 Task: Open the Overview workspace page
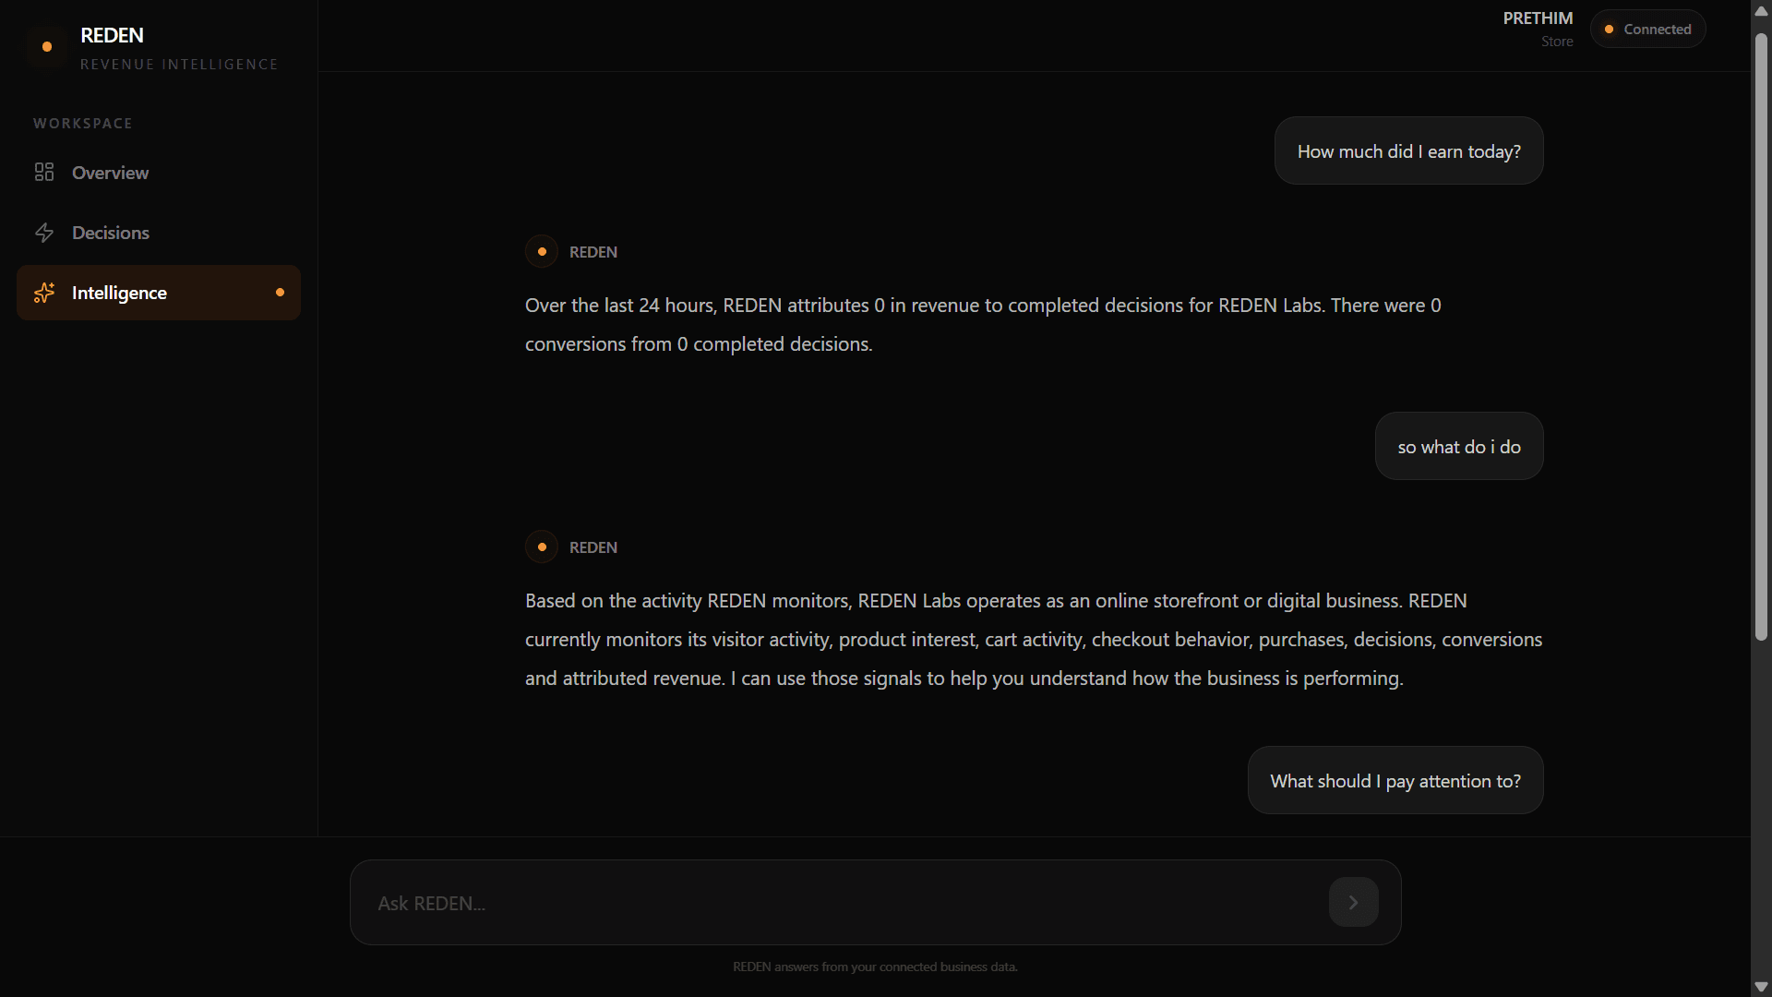(x=159, y=173)
